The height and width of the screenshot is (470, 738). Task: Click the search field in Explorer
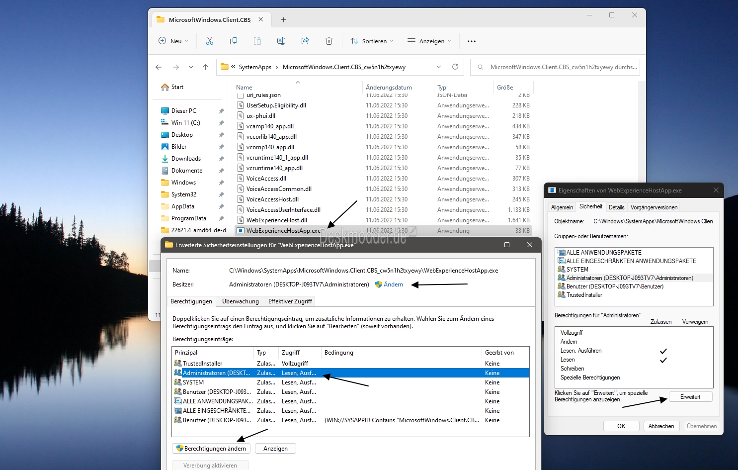pyautogui.click(x=555, y=67)
